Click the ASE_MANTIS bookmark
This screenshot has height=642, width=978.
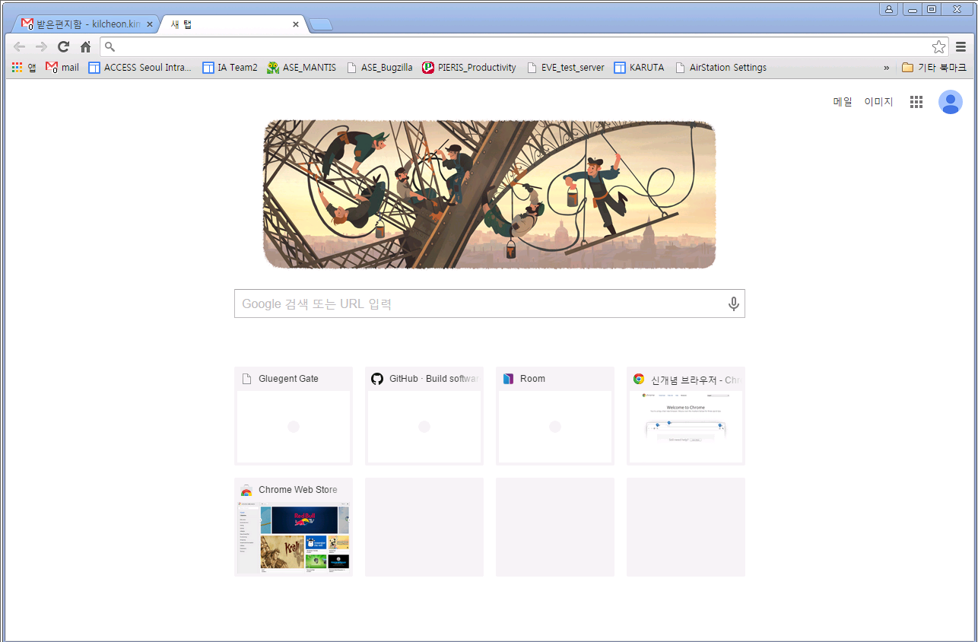pyautogui.click(x=302, y=67)
